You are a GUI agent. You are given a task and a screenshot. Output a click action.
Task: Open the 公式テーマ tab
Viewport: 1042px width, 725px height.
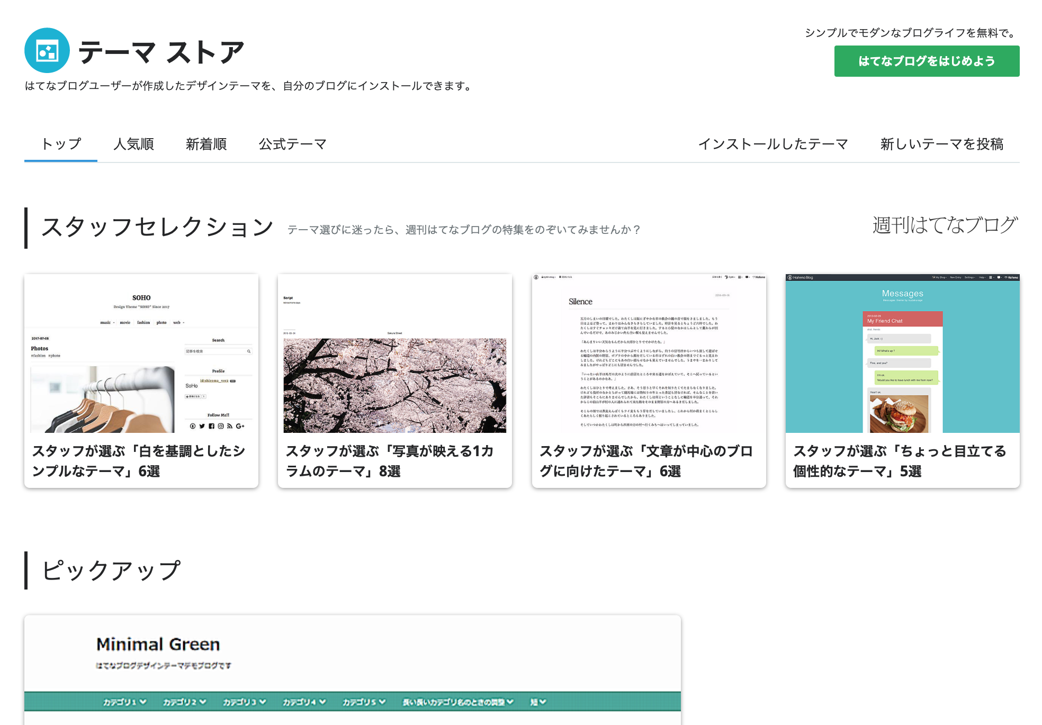click(x=292, y=144)
